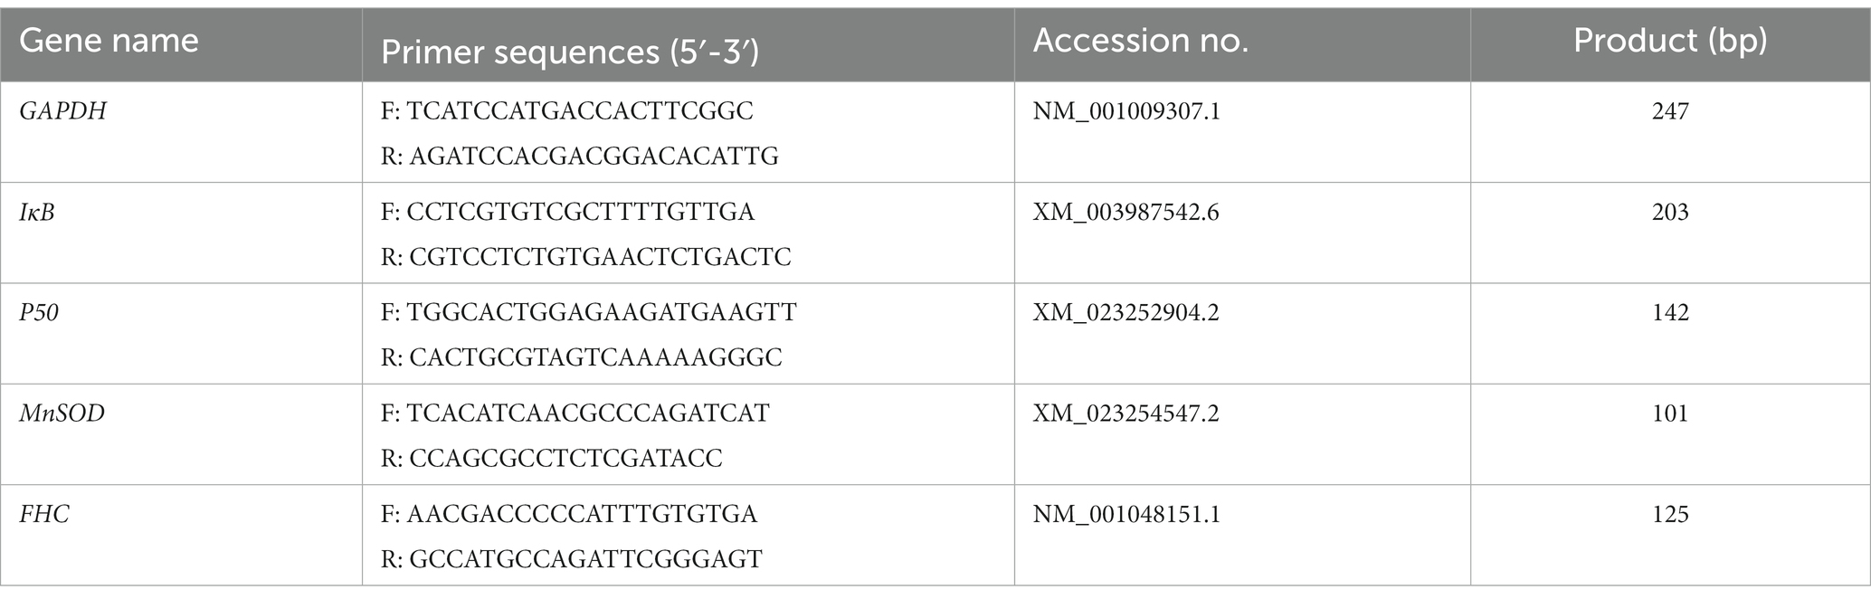This screenshot has width=1871, height=599.
Task: Click the Accession no. column header
Action: (1140, 41)
